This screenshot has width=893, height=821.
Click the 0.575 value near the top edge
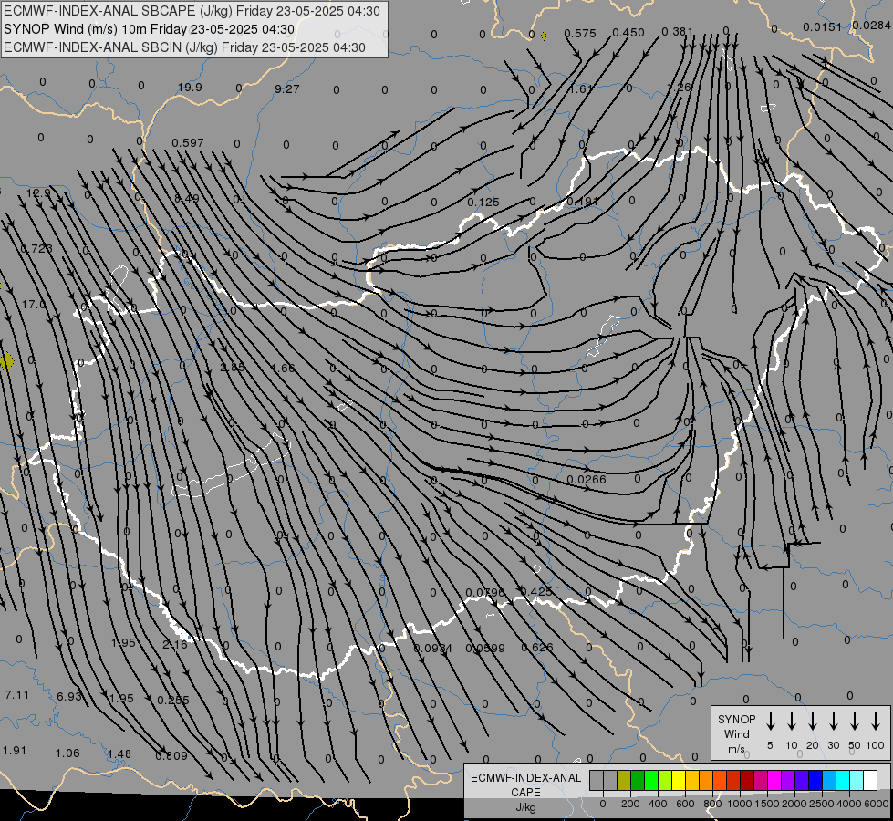coord(580,33)
